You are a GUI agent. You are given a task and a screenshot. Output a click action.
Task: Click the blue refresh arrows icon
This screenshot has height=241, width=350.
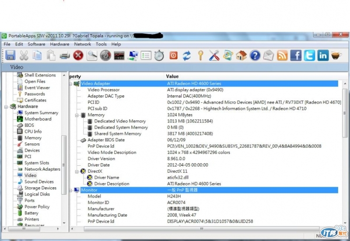pyautogui.click(x=187, y=56)
